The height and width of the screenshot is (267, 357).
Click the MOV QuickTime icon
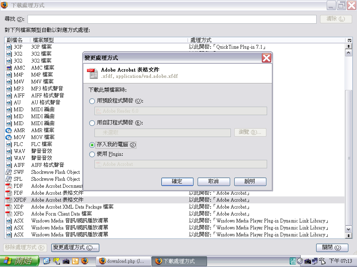(x=9, y=138)
